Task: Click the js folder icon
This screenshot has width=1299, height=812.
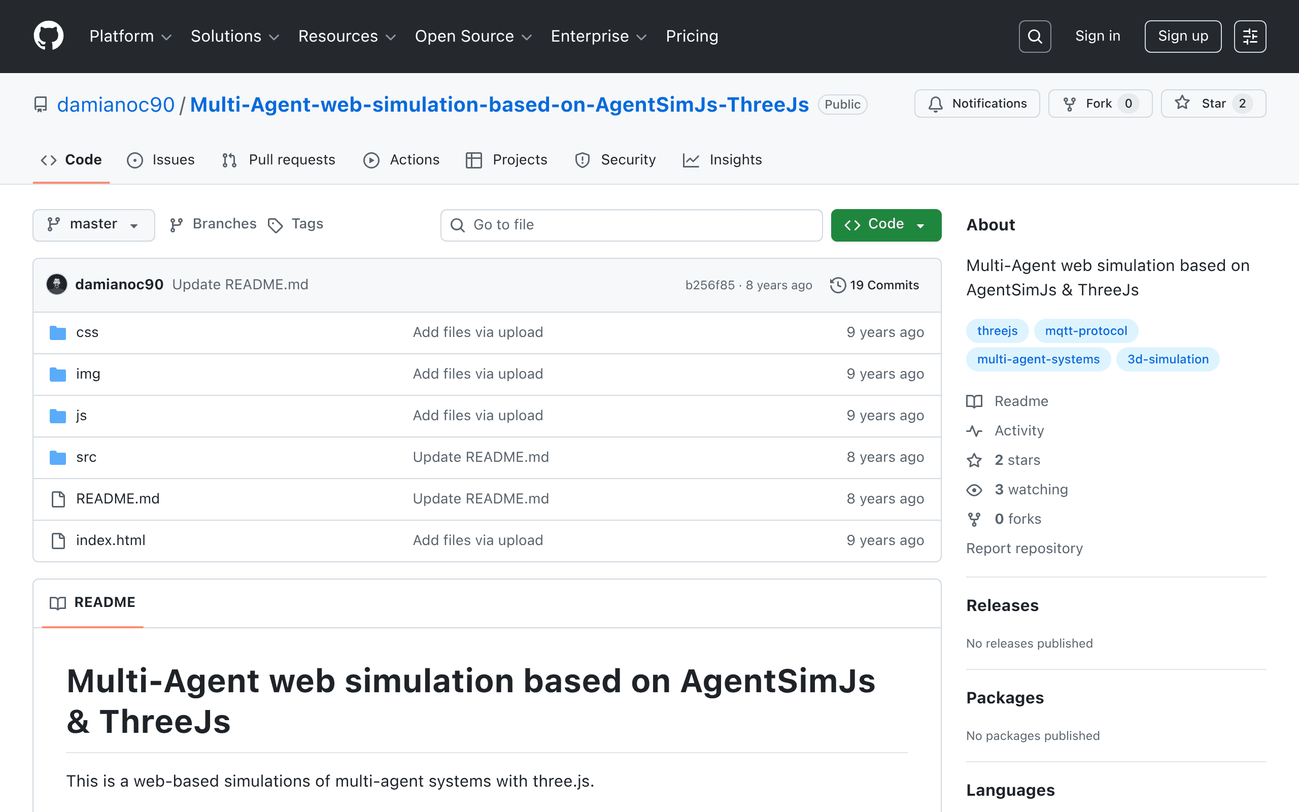Action: click(x=58, y=416)
